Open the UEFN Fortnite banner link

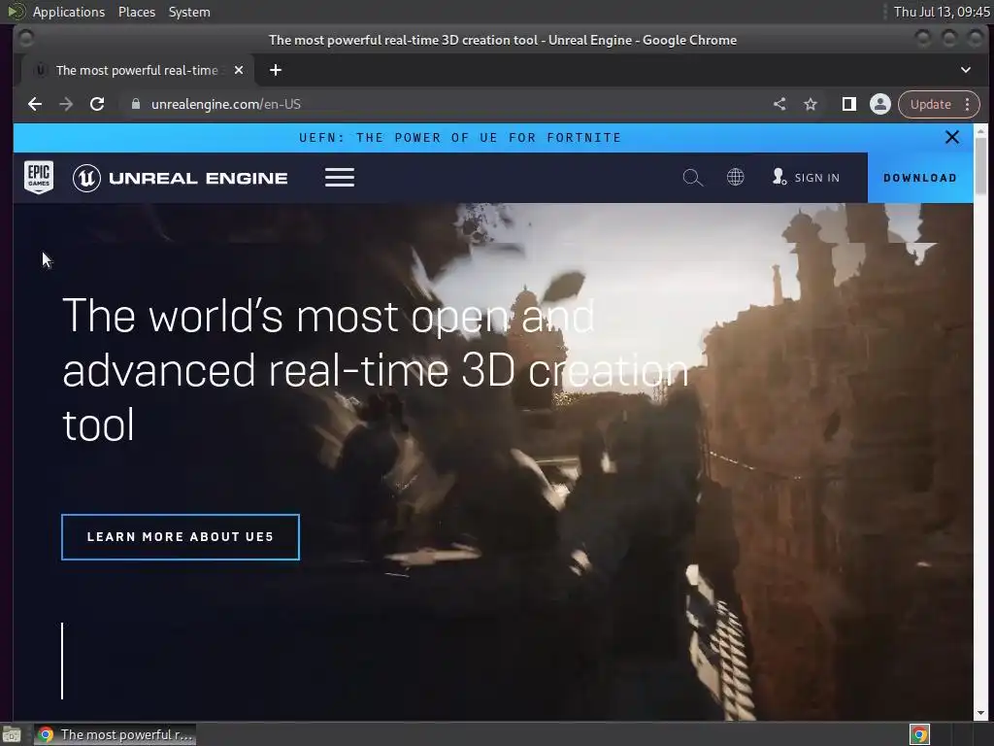pyautogui.click(x=460, y=138)
